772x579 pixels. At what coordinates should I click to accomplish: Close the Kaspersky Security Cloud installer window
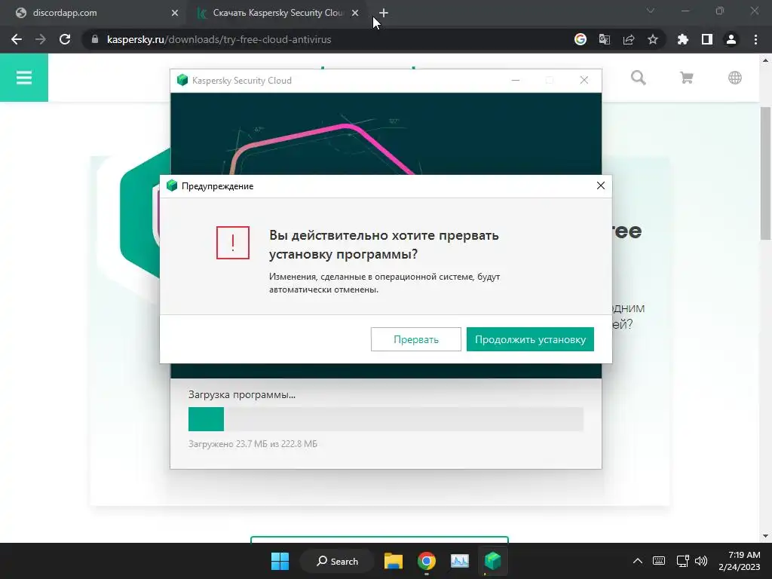(x=584, y=80)
